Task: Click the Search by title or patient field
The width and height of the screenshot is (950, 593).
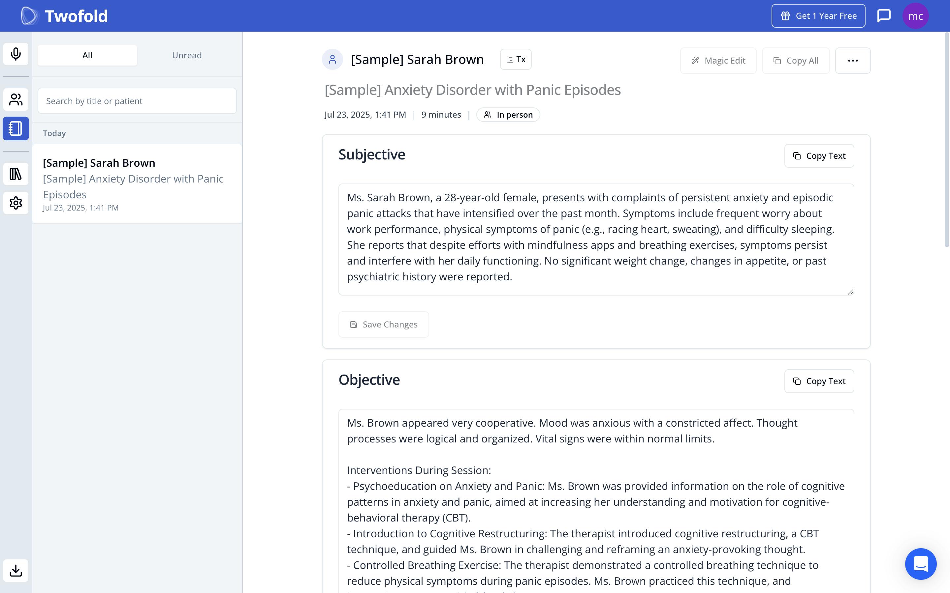Action: click(137, 101)
